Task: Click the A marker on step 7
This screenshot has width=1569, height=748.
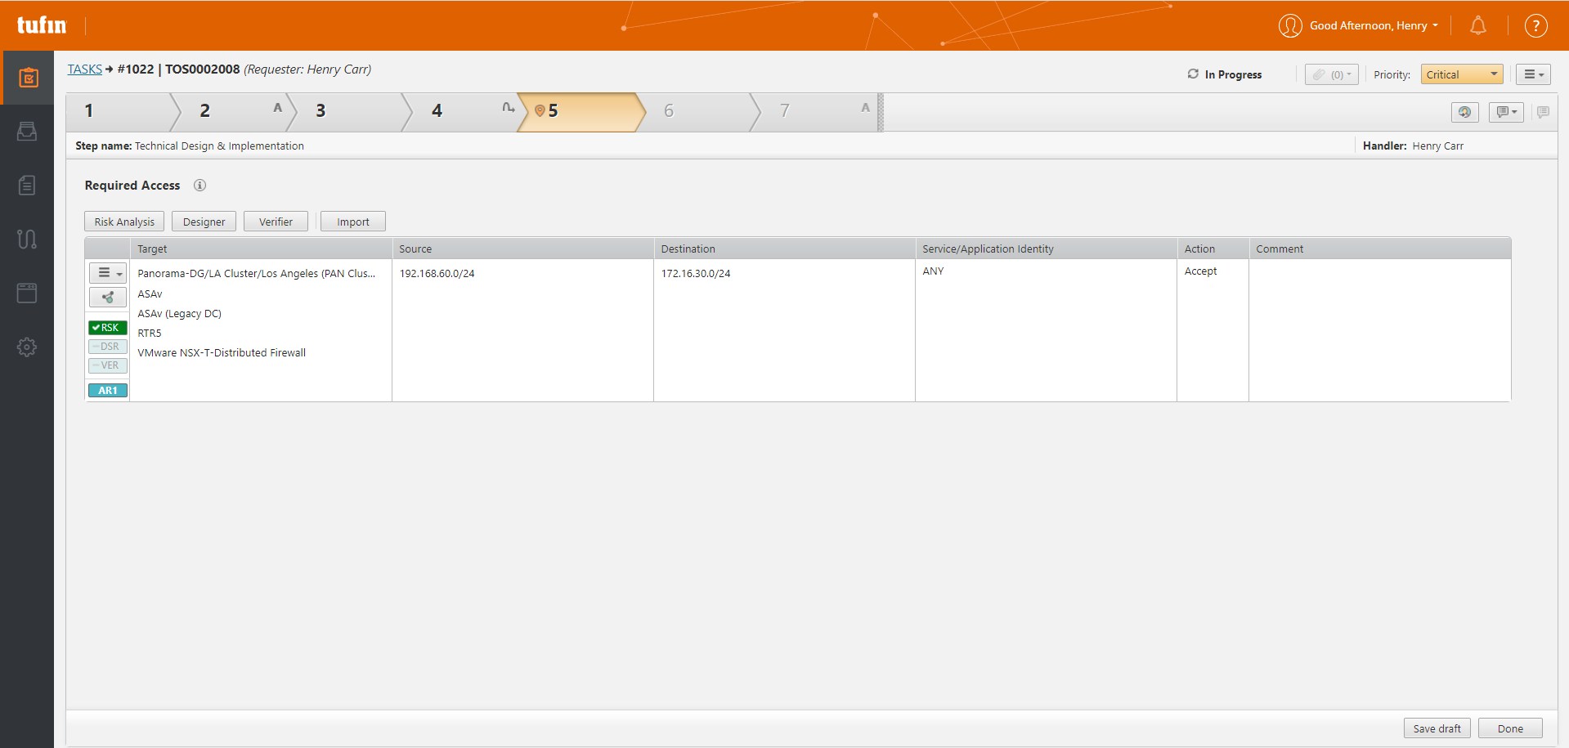Action: point(865,107)
